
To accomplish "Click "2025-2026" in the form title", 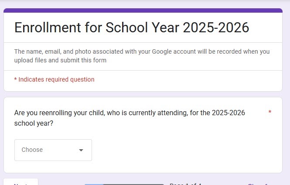I will 216,27.
